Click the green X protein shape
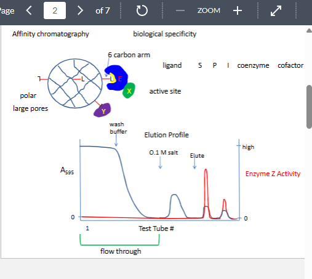This screenshot has width=312, height=279. pyautogui.click(x=129, y=91)
